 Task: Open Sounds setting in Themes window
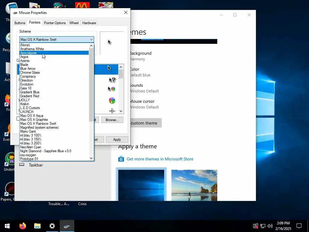(x=144, y=88)
